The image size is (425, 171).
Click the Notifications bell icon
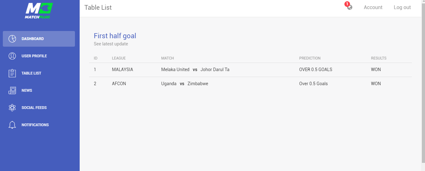pyautogui.click(x=12, y=125)
